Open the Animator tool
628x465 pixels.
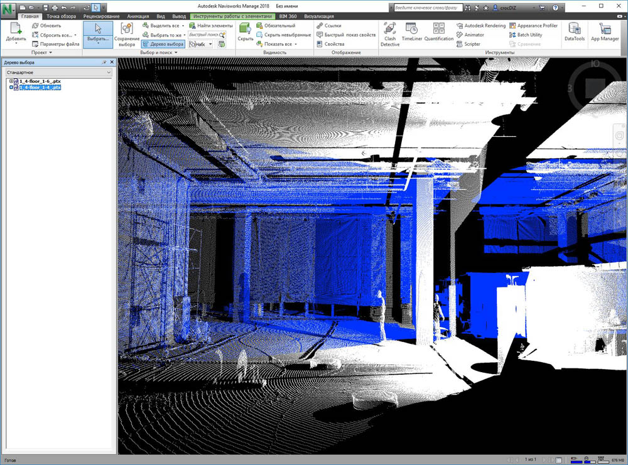[470, 35]
